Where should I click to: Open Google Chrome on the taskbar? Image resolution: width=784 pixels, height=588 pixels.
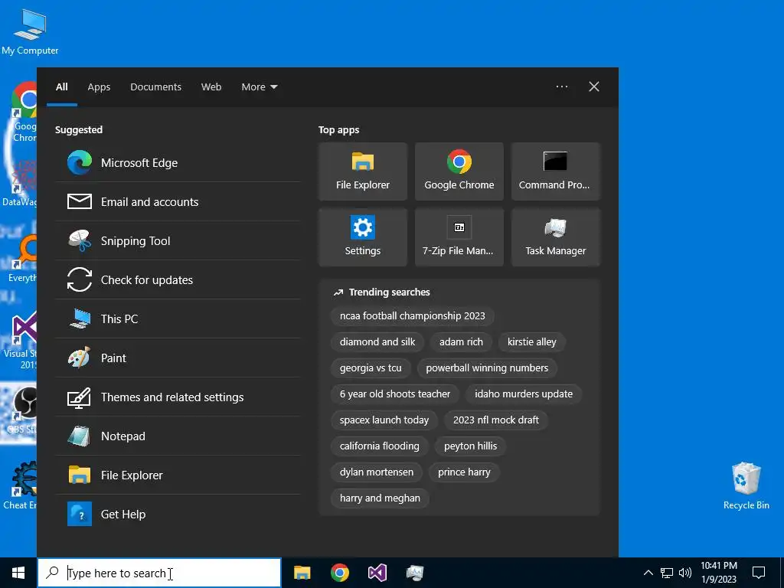[x=339, y=573]
